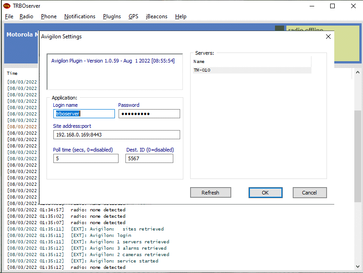Open the Phone menu
This screenshot has width=363, height=273.
coord(49,16)
